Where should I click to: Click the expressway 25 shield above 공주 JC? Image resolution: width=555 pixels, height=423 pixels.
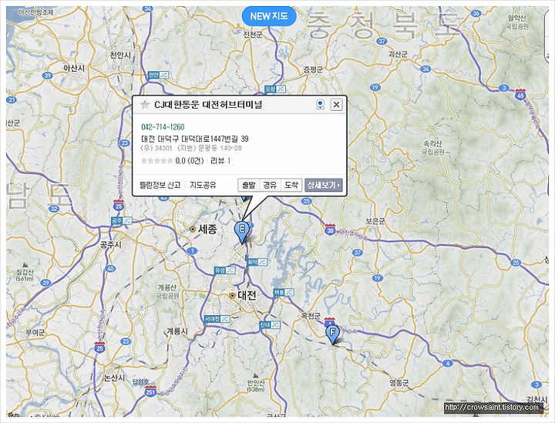(119, 205)
